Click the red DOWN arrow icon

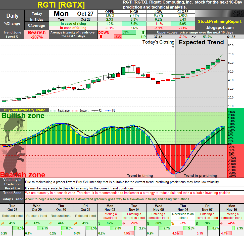point(101,37)
